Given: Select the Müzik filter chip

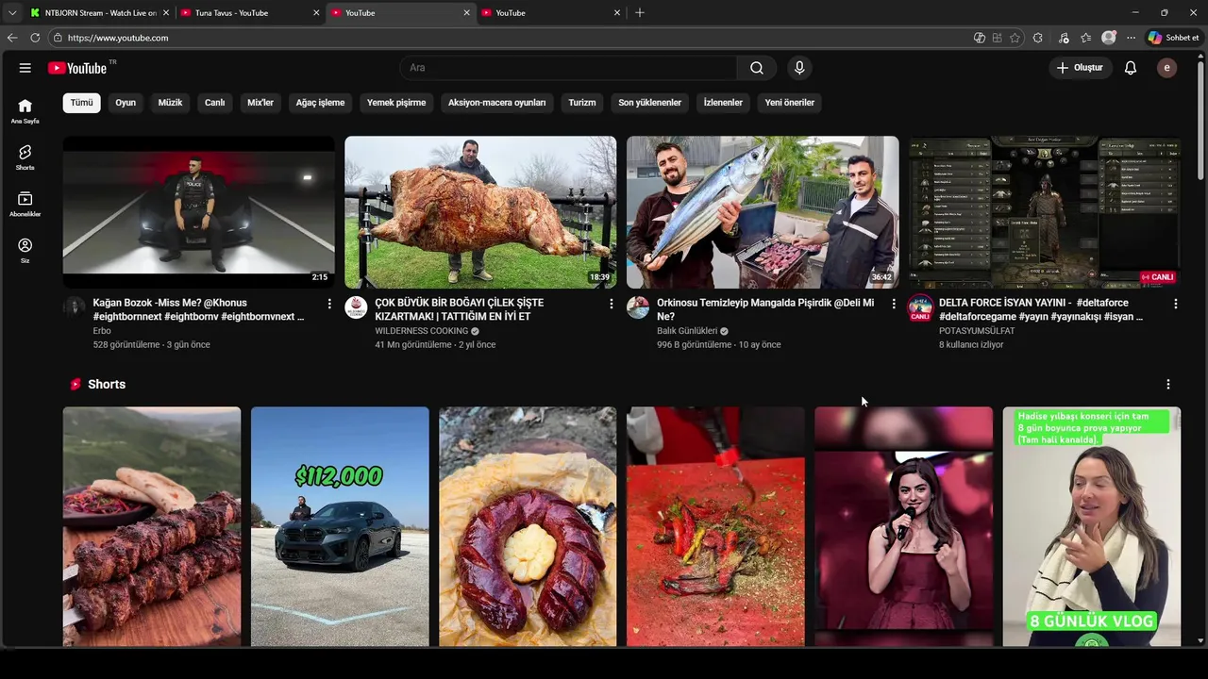Looking at the screenshot, I should 171,103.
